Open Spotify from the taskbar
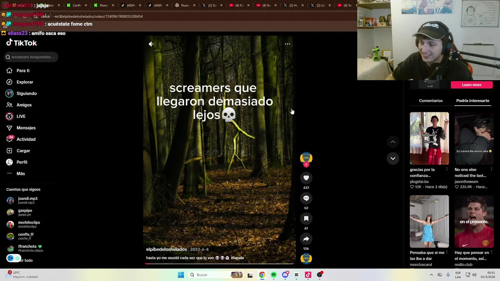The height and width of the screenshot is (281, 500). click(273, 275)
